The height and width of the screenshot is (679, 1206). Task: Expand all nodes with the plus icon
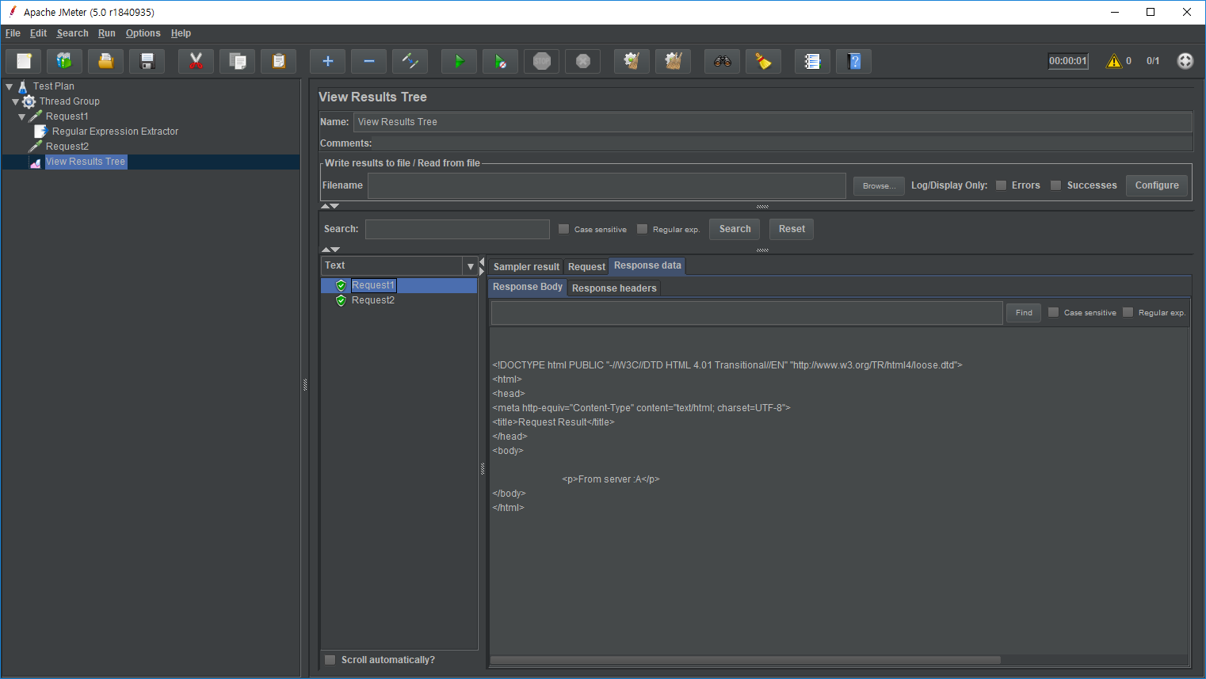[x=328, y=61]
